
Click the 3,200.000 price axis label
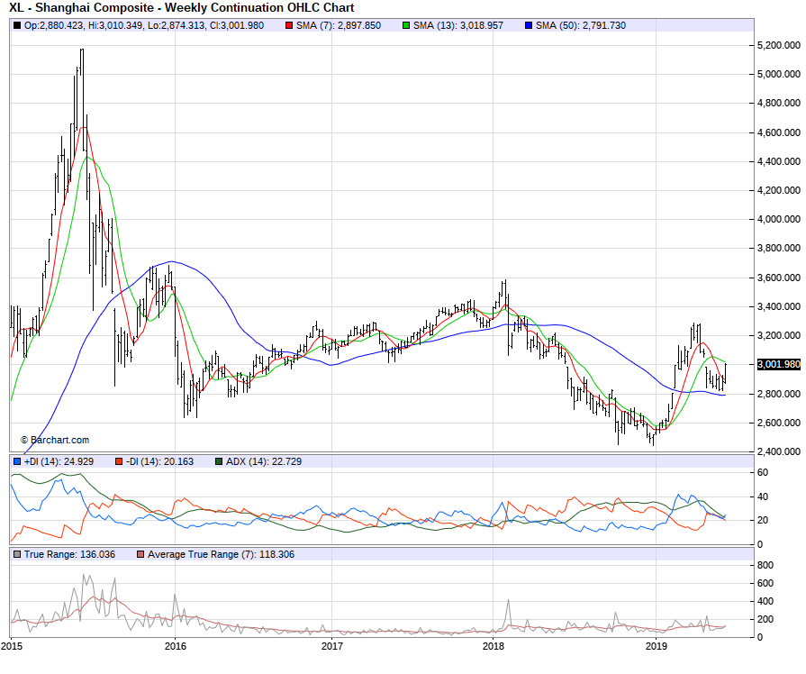pyautogui.click(x=779, y=335)
